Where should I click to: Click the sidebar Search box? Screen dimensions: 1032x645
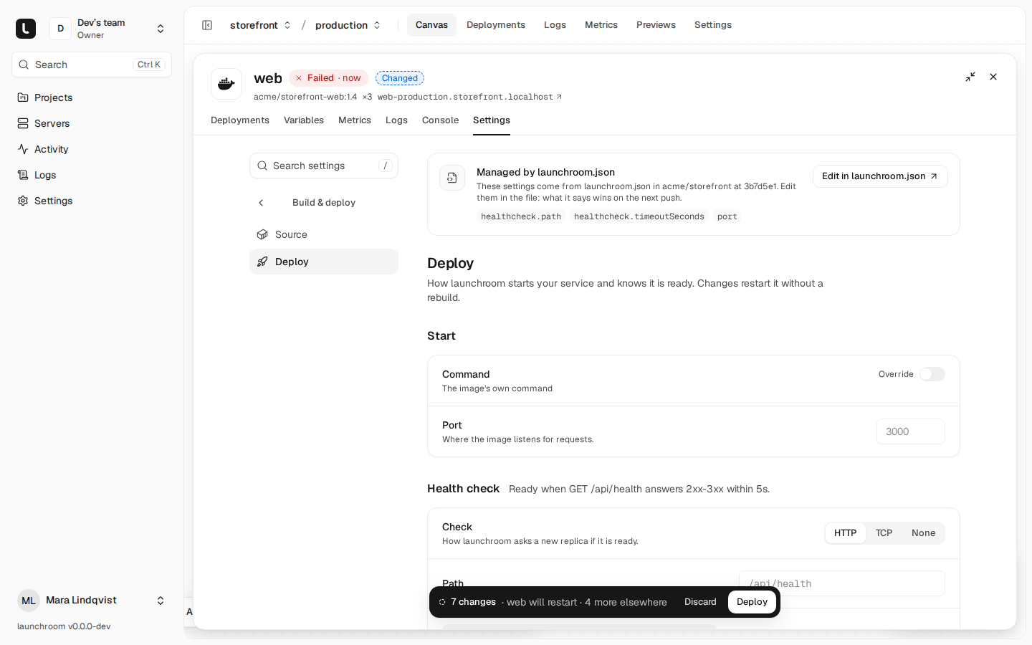(x=92, y=64)
